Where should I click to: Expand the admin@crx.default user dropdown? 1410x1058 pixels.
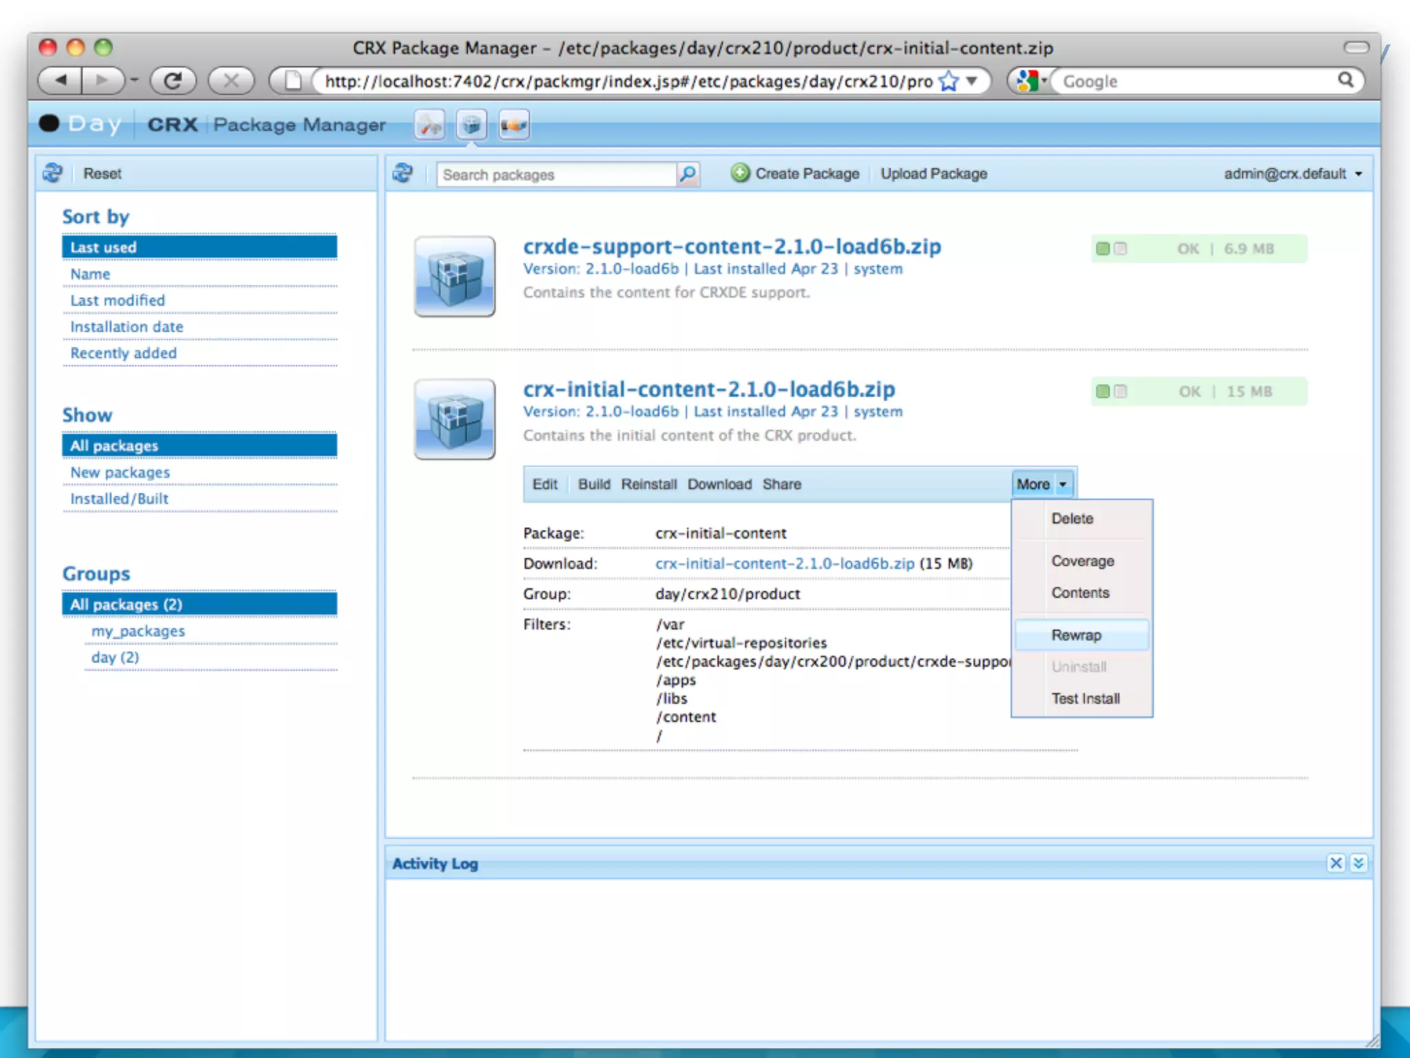point(1292,174)
